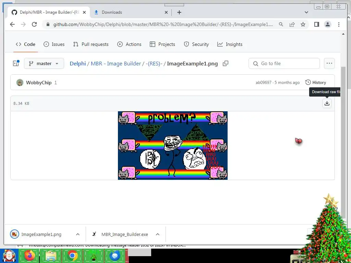Screen dimensions: 351x263
Task: Open the Actions tab
Action: click(129, 44)
